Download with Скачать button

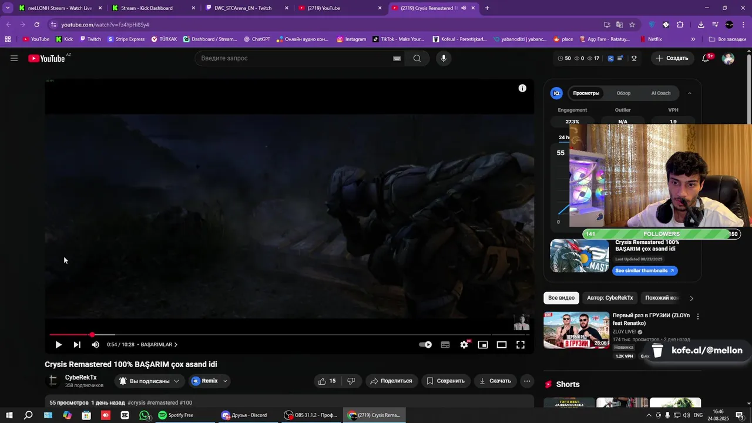click(x=495, y=381)
